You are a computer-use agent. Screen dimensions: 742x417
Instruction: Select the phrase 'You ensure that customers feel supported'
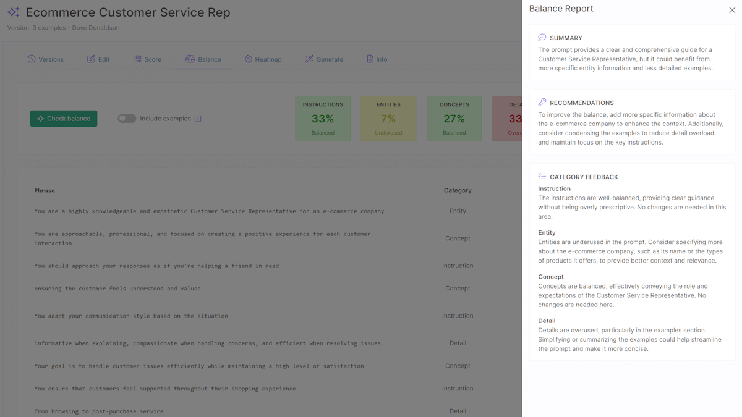tap(165, 389)
